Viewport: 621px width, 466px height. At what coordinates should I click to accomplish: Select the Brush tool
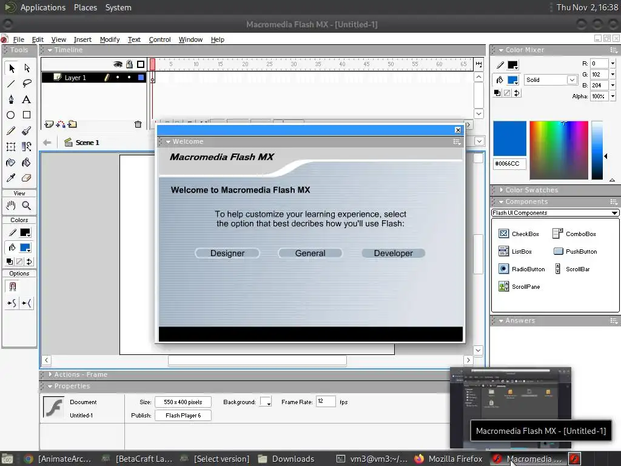pos(27,131)
